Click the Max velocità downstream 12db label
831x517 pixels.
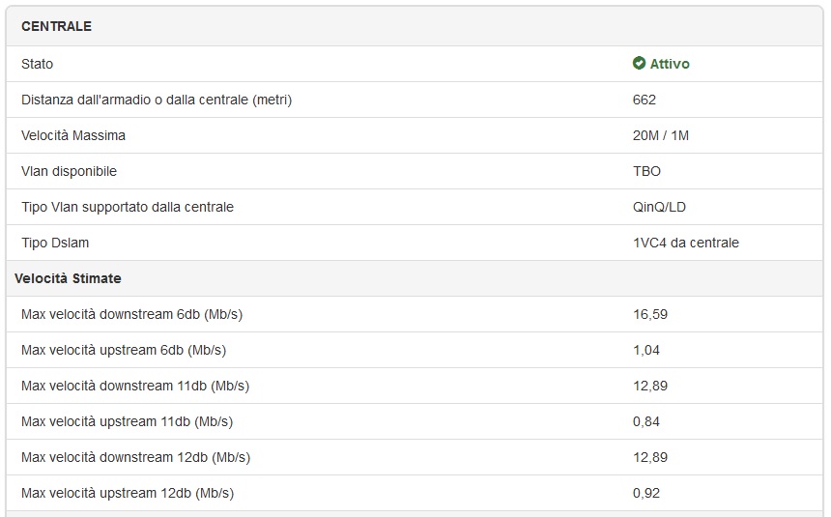pos(135,457)
